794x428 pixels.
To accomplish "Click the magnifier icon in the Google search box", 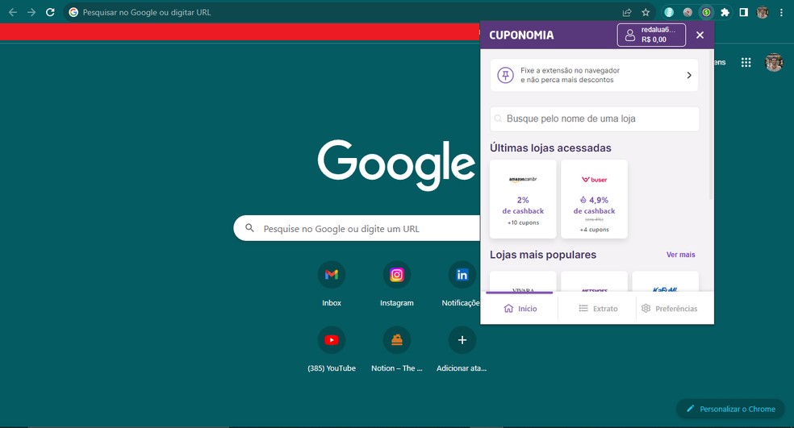I will [x=249, y=228].
